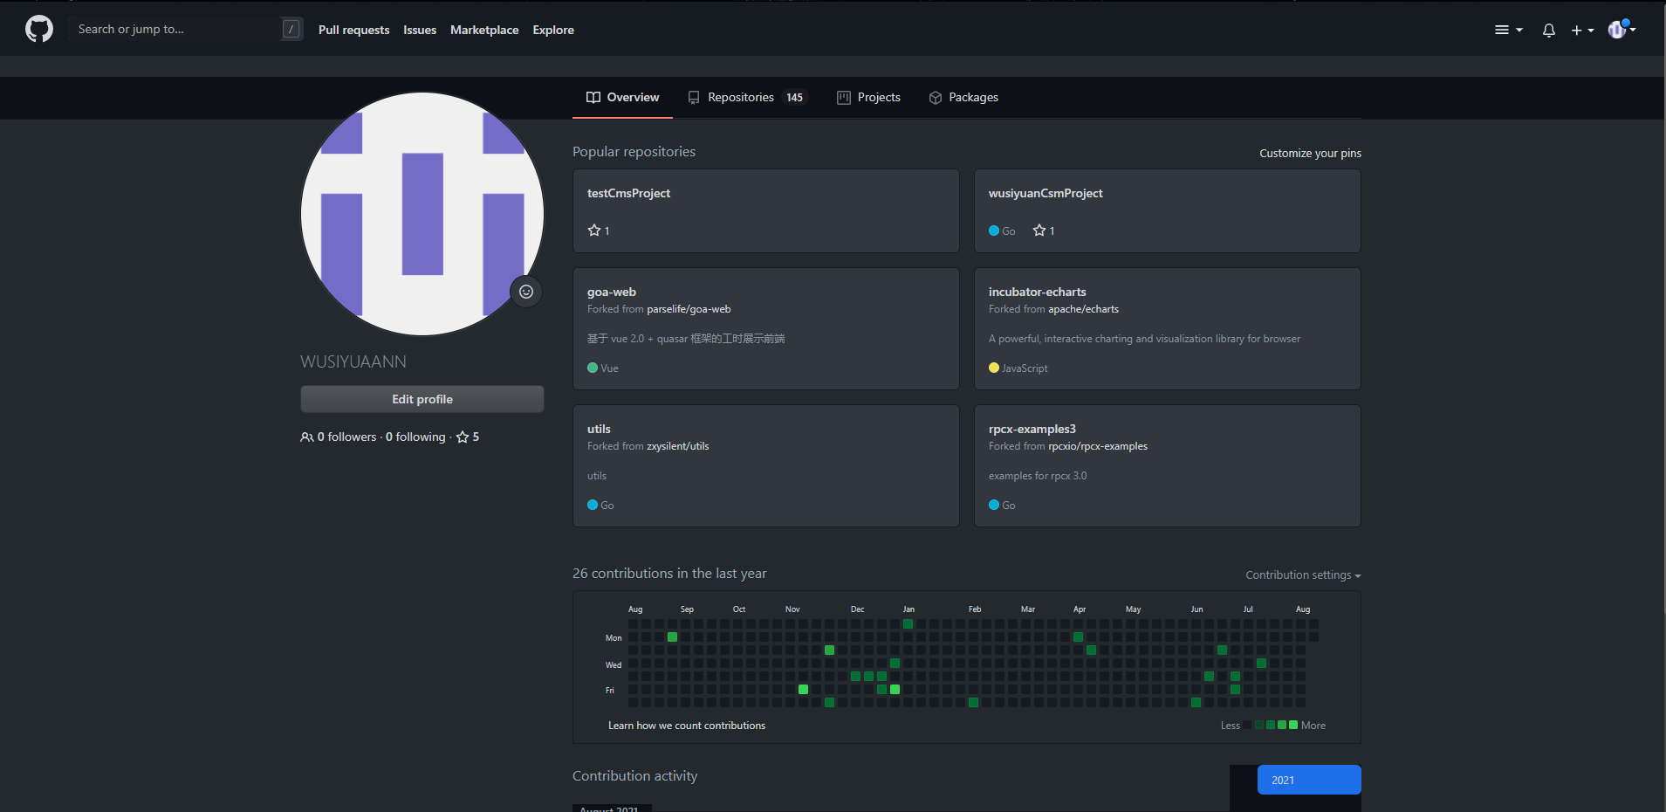This screenshot has height=812, width=1666.
Task: Expand the Contribution settings dropdown
Action: tap(1303, 575)
